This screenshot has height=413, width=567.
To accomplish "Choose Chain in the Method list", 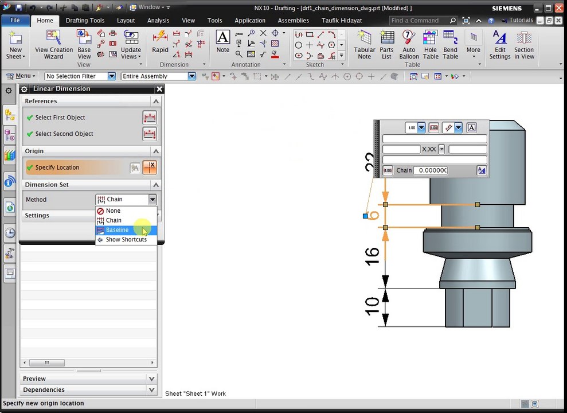I will 126,220.
